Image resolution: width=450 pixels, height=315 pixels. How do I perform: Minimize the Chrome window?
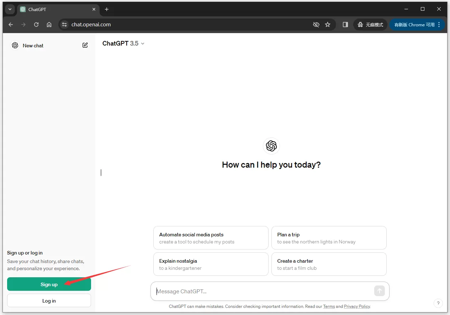[407, 9]
